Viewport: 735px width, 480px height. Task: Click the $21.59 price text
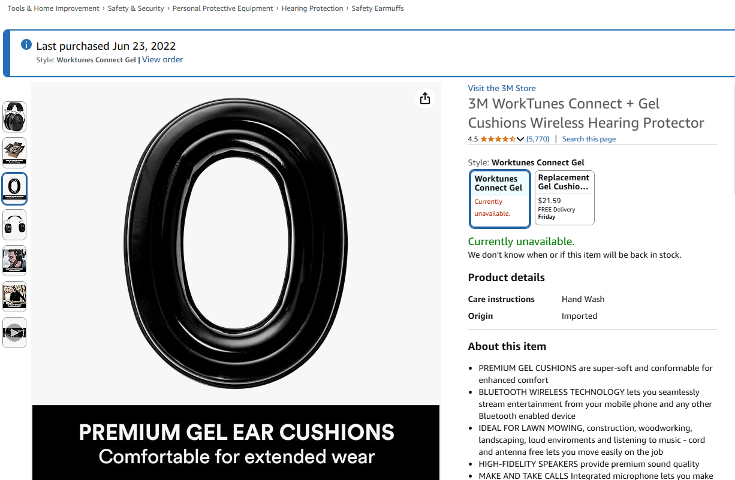click(550, 201)
